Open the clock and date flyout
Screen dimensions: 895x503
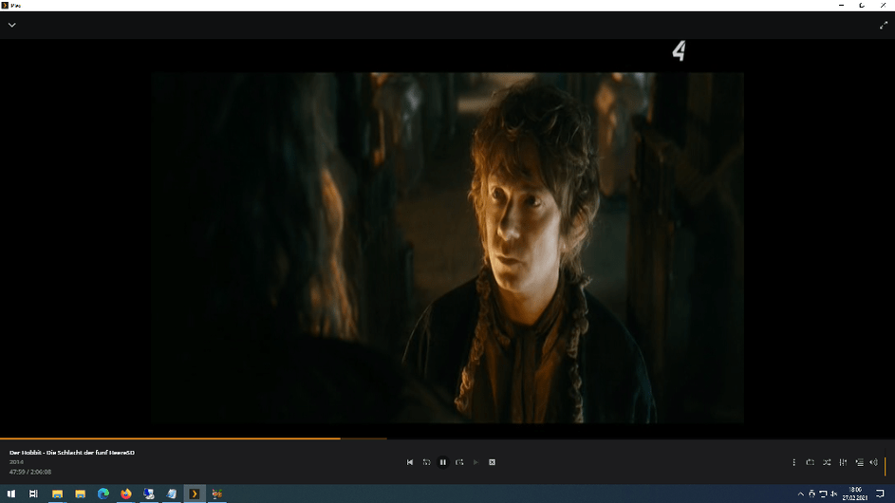pyautogui.click(x=854, y=494)
